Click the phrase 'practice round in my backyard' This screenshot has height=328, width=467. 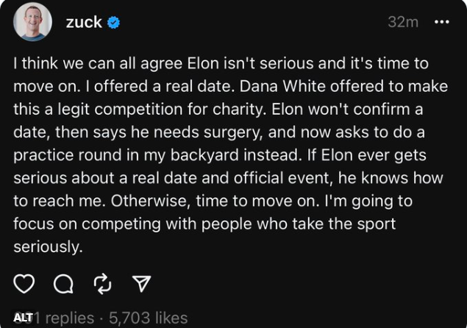click(x=126, y=155)
